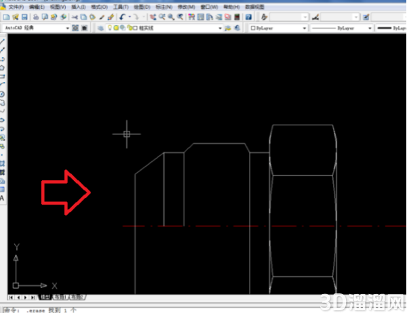
Task: Switch to the 布局1 layout tab
Action: 61,297
